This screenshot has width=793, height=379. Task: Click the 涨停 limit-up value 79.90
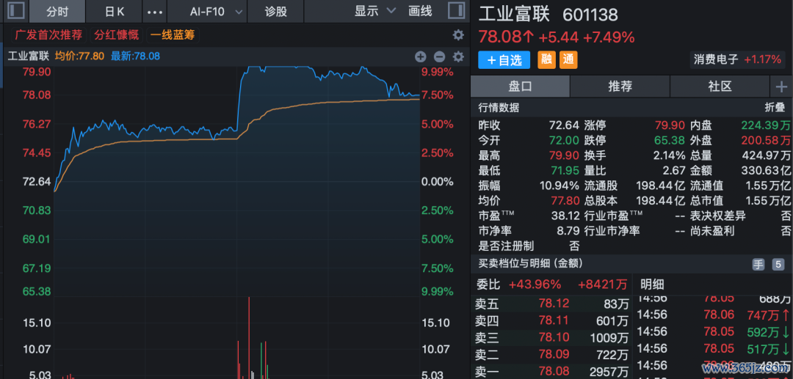click(x=671, y=125)
